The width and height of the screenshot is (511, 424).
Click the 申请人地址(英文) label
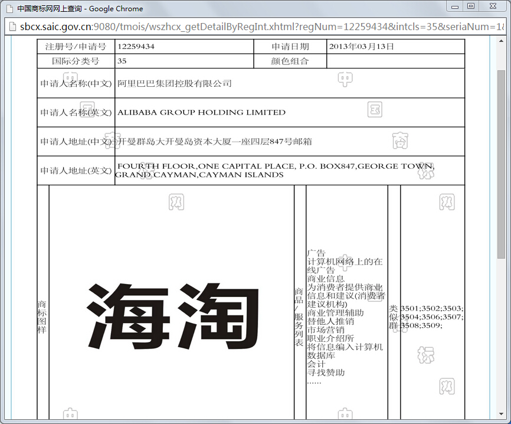coord(76,171)
